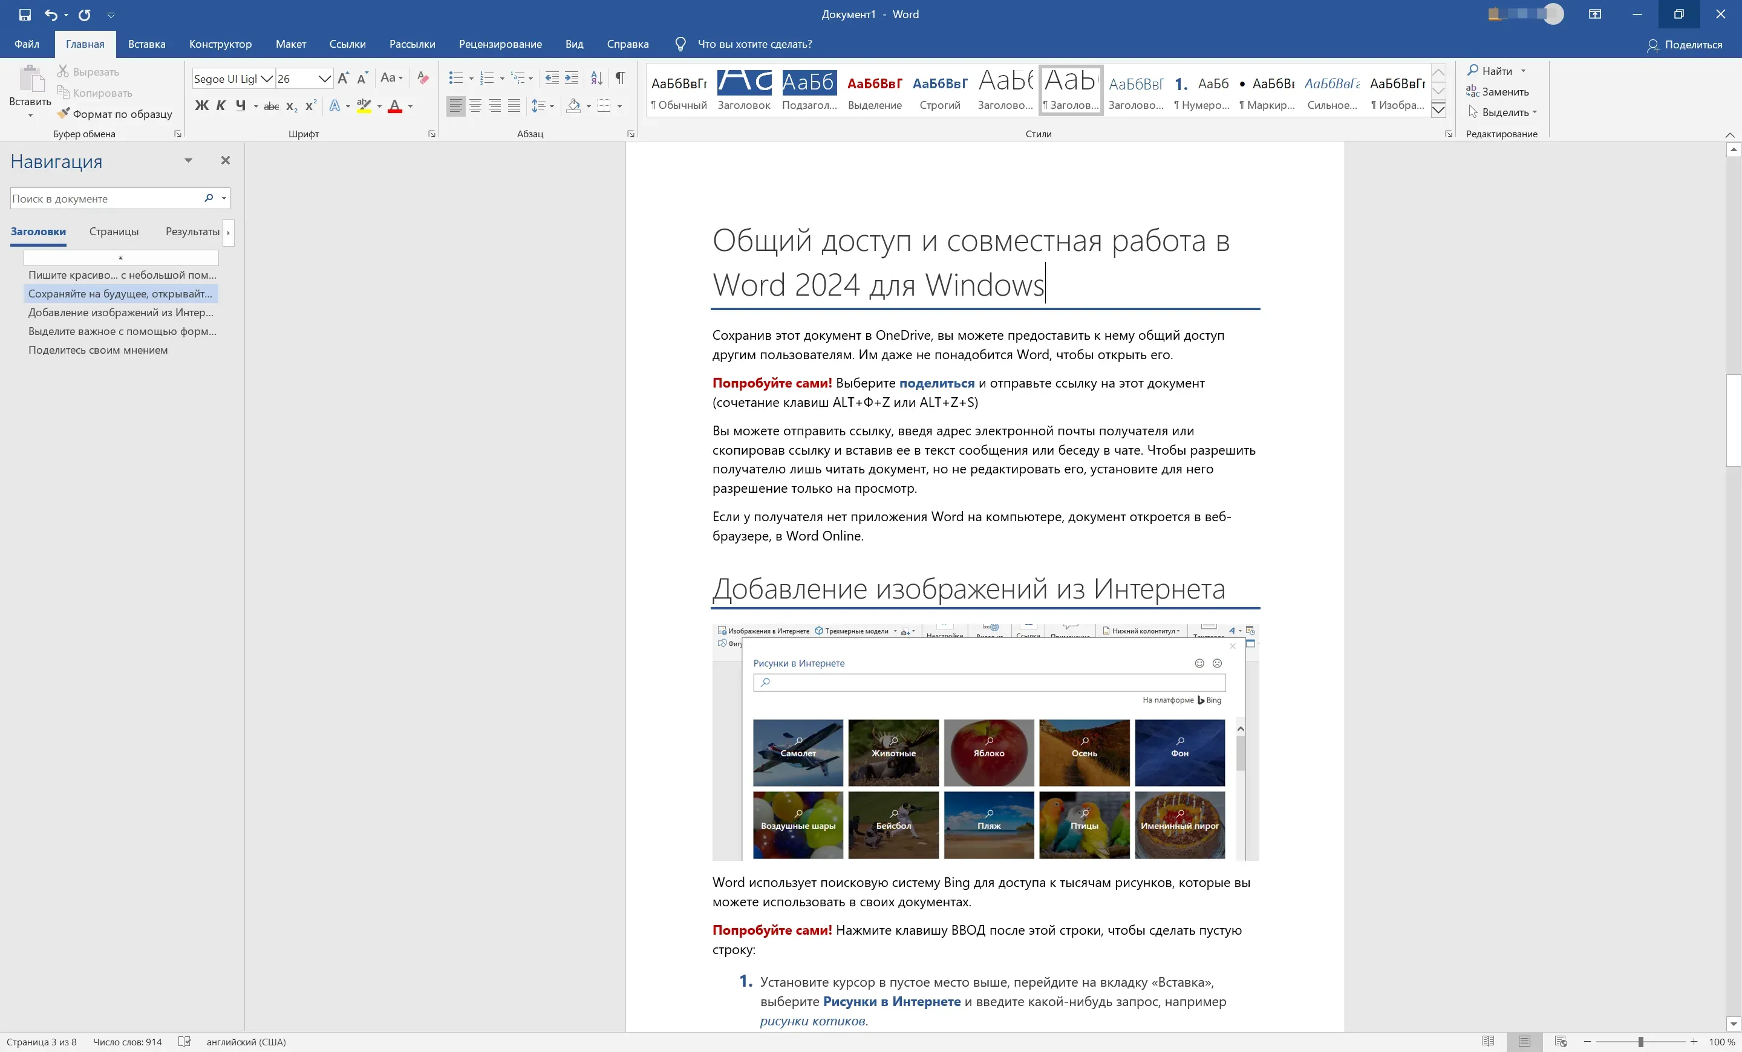
Task: Click the bulleted list icon
Action: click(456, 78)
